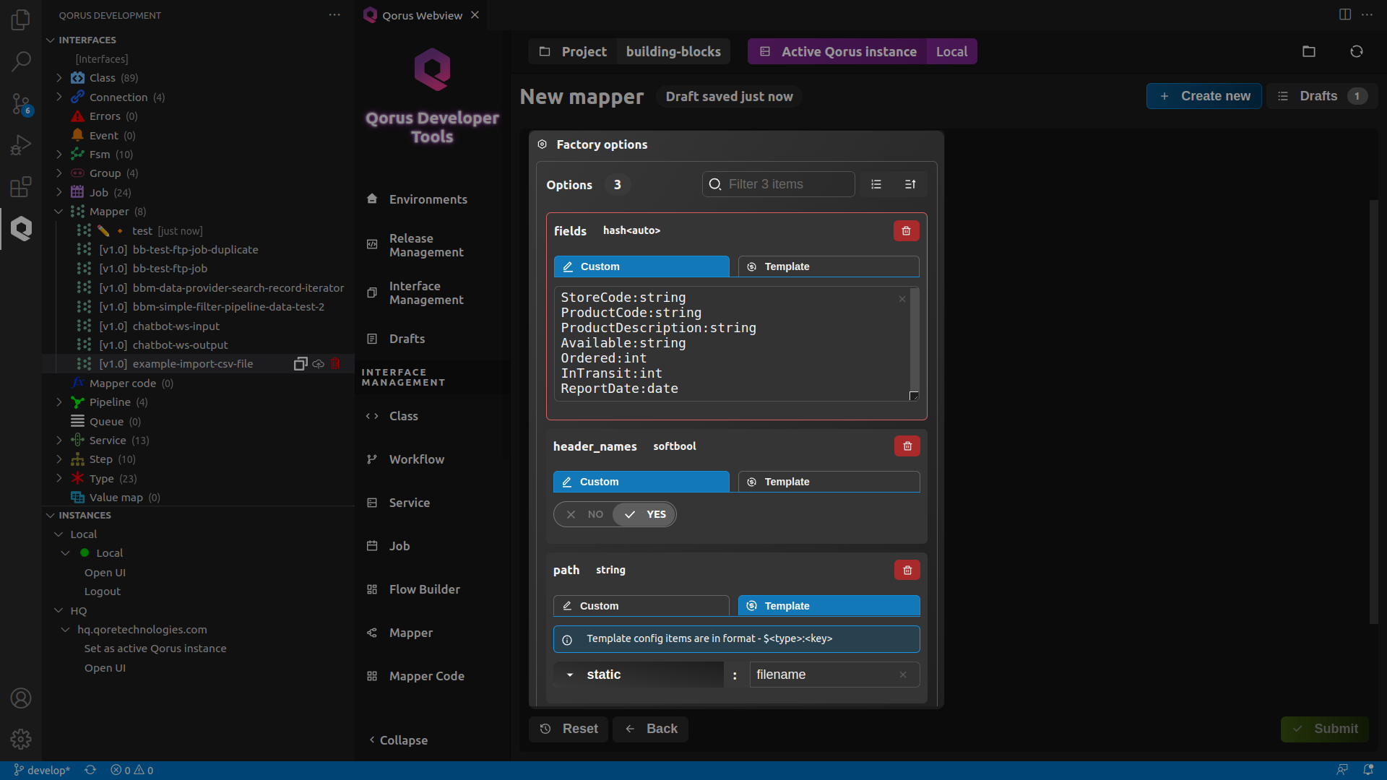
Task: Open the Manage gear in activity bar
Action: (x=21, y=739)
